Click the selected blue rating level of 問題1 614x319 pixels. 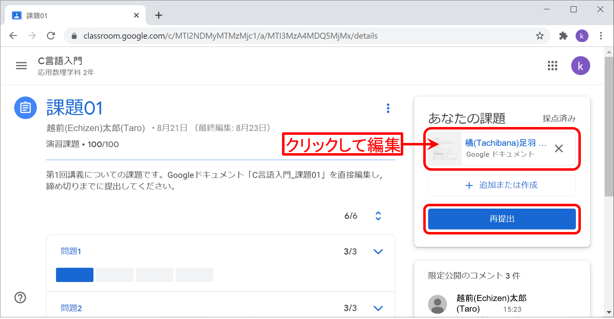tap(74, 275)
